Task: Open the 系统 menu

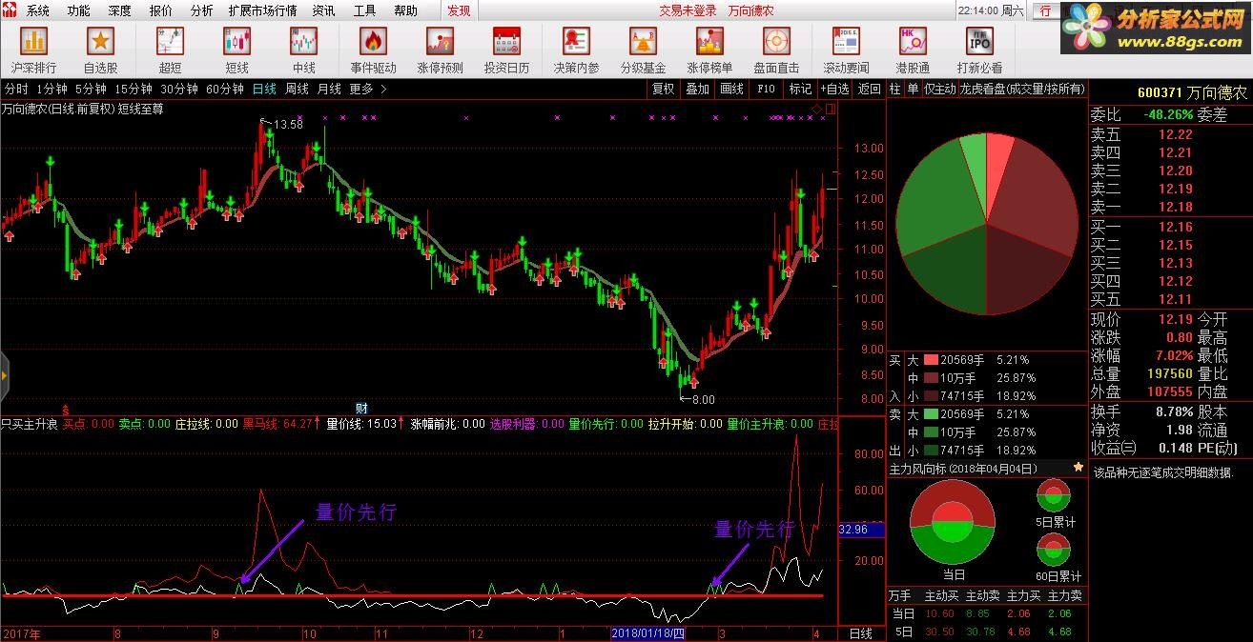Action: pyautogui.click(x=38, y=10)
